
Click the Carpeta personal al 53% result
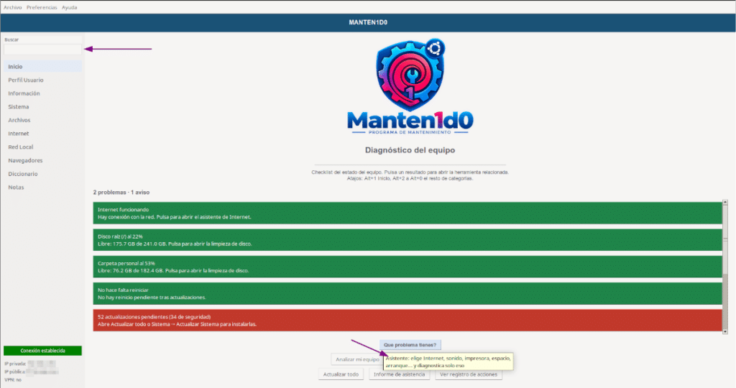[x=408, y=267]
